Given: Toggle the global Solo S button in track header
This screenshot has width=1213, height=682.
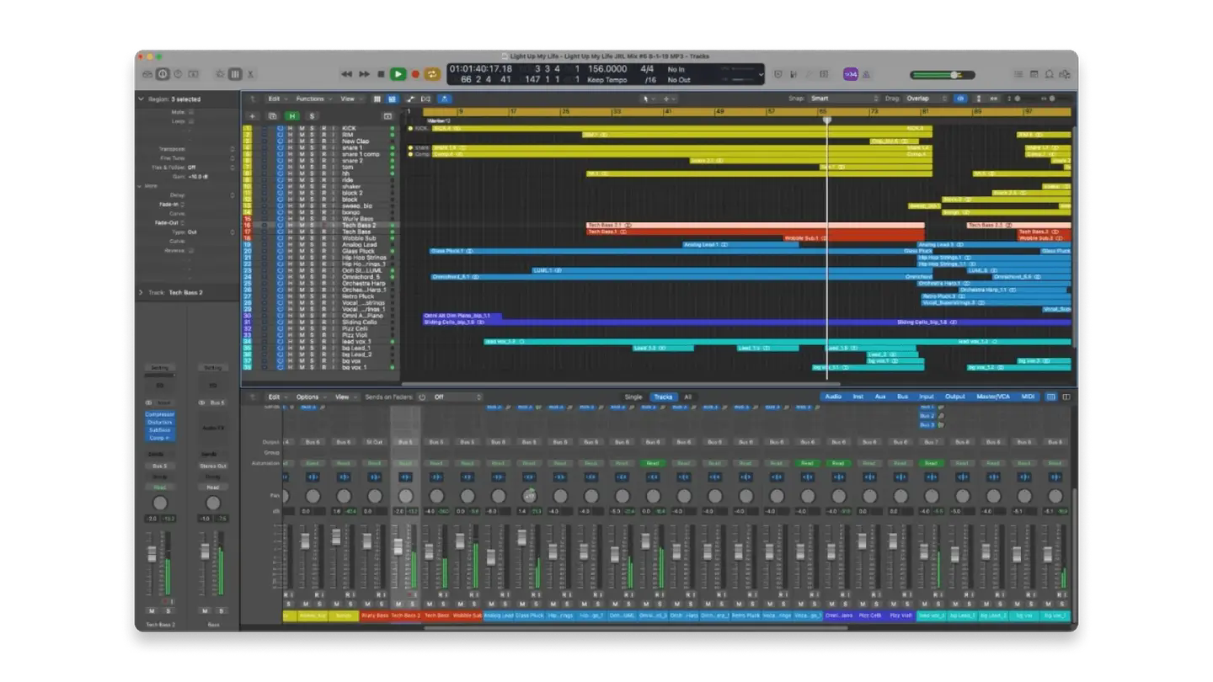Looking at the screenshot, I should coord(312,116).
